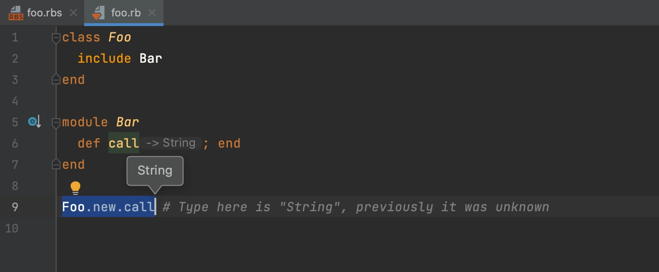Image resolution: width=659 pixels, height=272 pixels.
Task: Click fold end marker on line 7
Action: tap(56, 165)
